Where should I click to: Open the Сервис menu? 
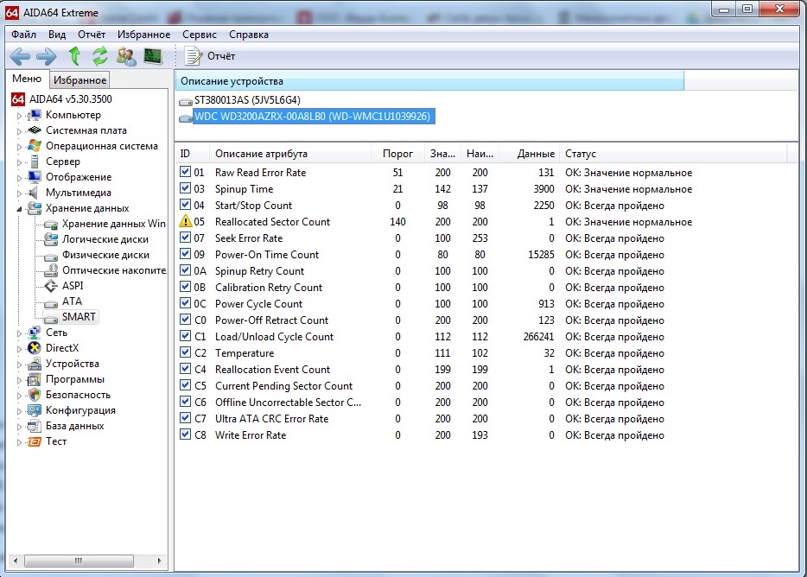tap(200, 35)
